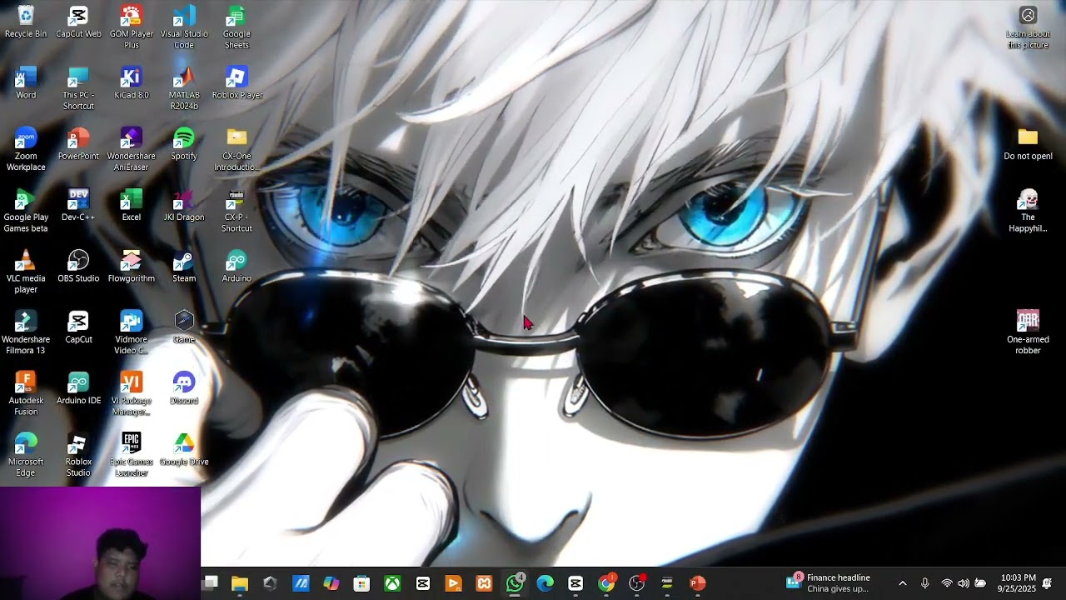
Task: Select the This PC - Shortcut icon
Action: [x=78, y=89]
